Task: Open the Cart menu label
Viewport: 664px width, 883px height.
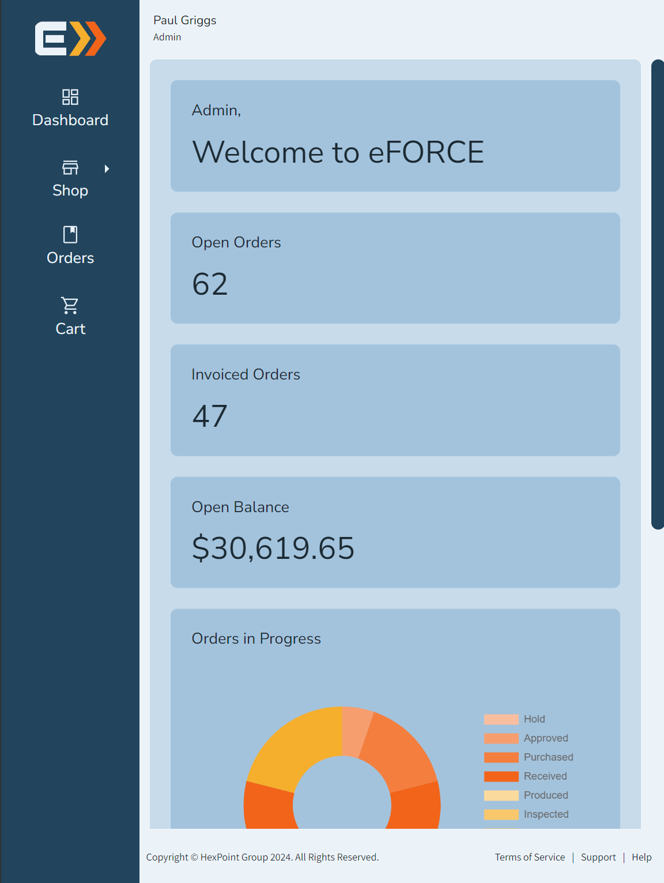Action: [x=70, y=329]
